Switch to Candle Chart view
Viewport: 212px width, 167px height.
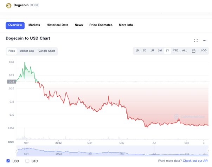point(47,51)
